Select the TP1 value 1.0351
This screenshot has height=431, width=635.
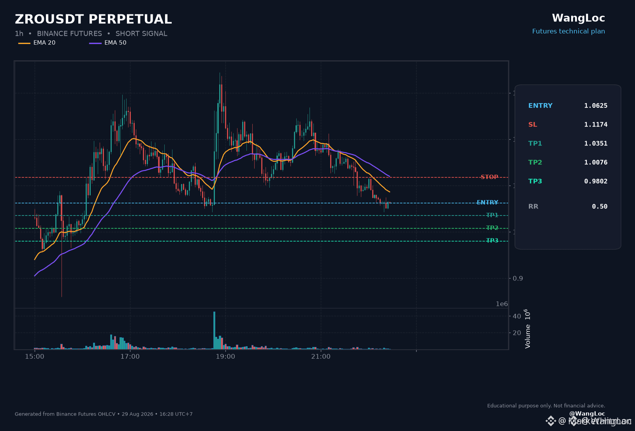(596, 144)
